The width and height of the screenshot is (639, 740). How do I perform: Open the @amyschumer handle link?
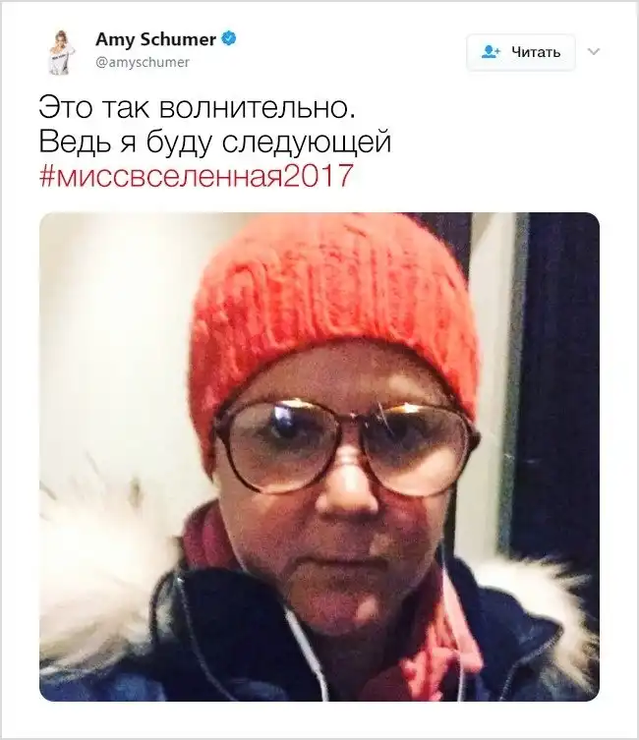point(143,62)
